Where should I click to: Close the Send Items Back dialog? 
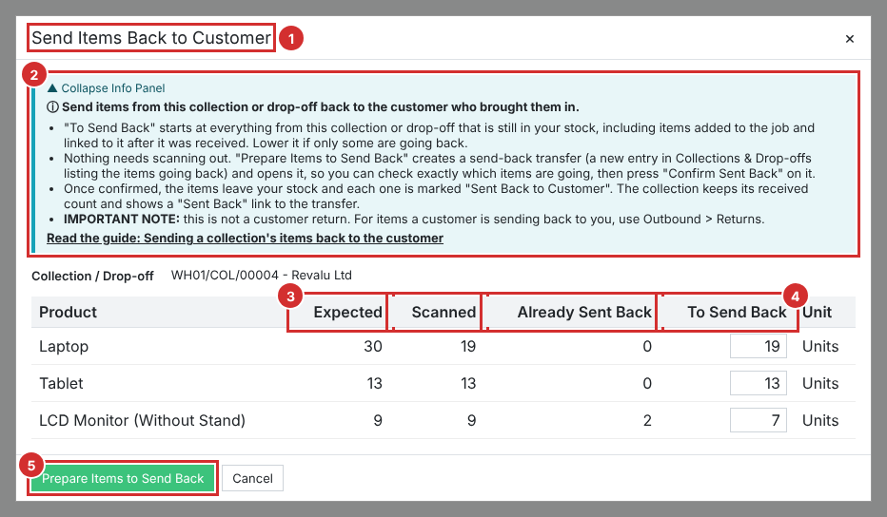tap(849, 39)
